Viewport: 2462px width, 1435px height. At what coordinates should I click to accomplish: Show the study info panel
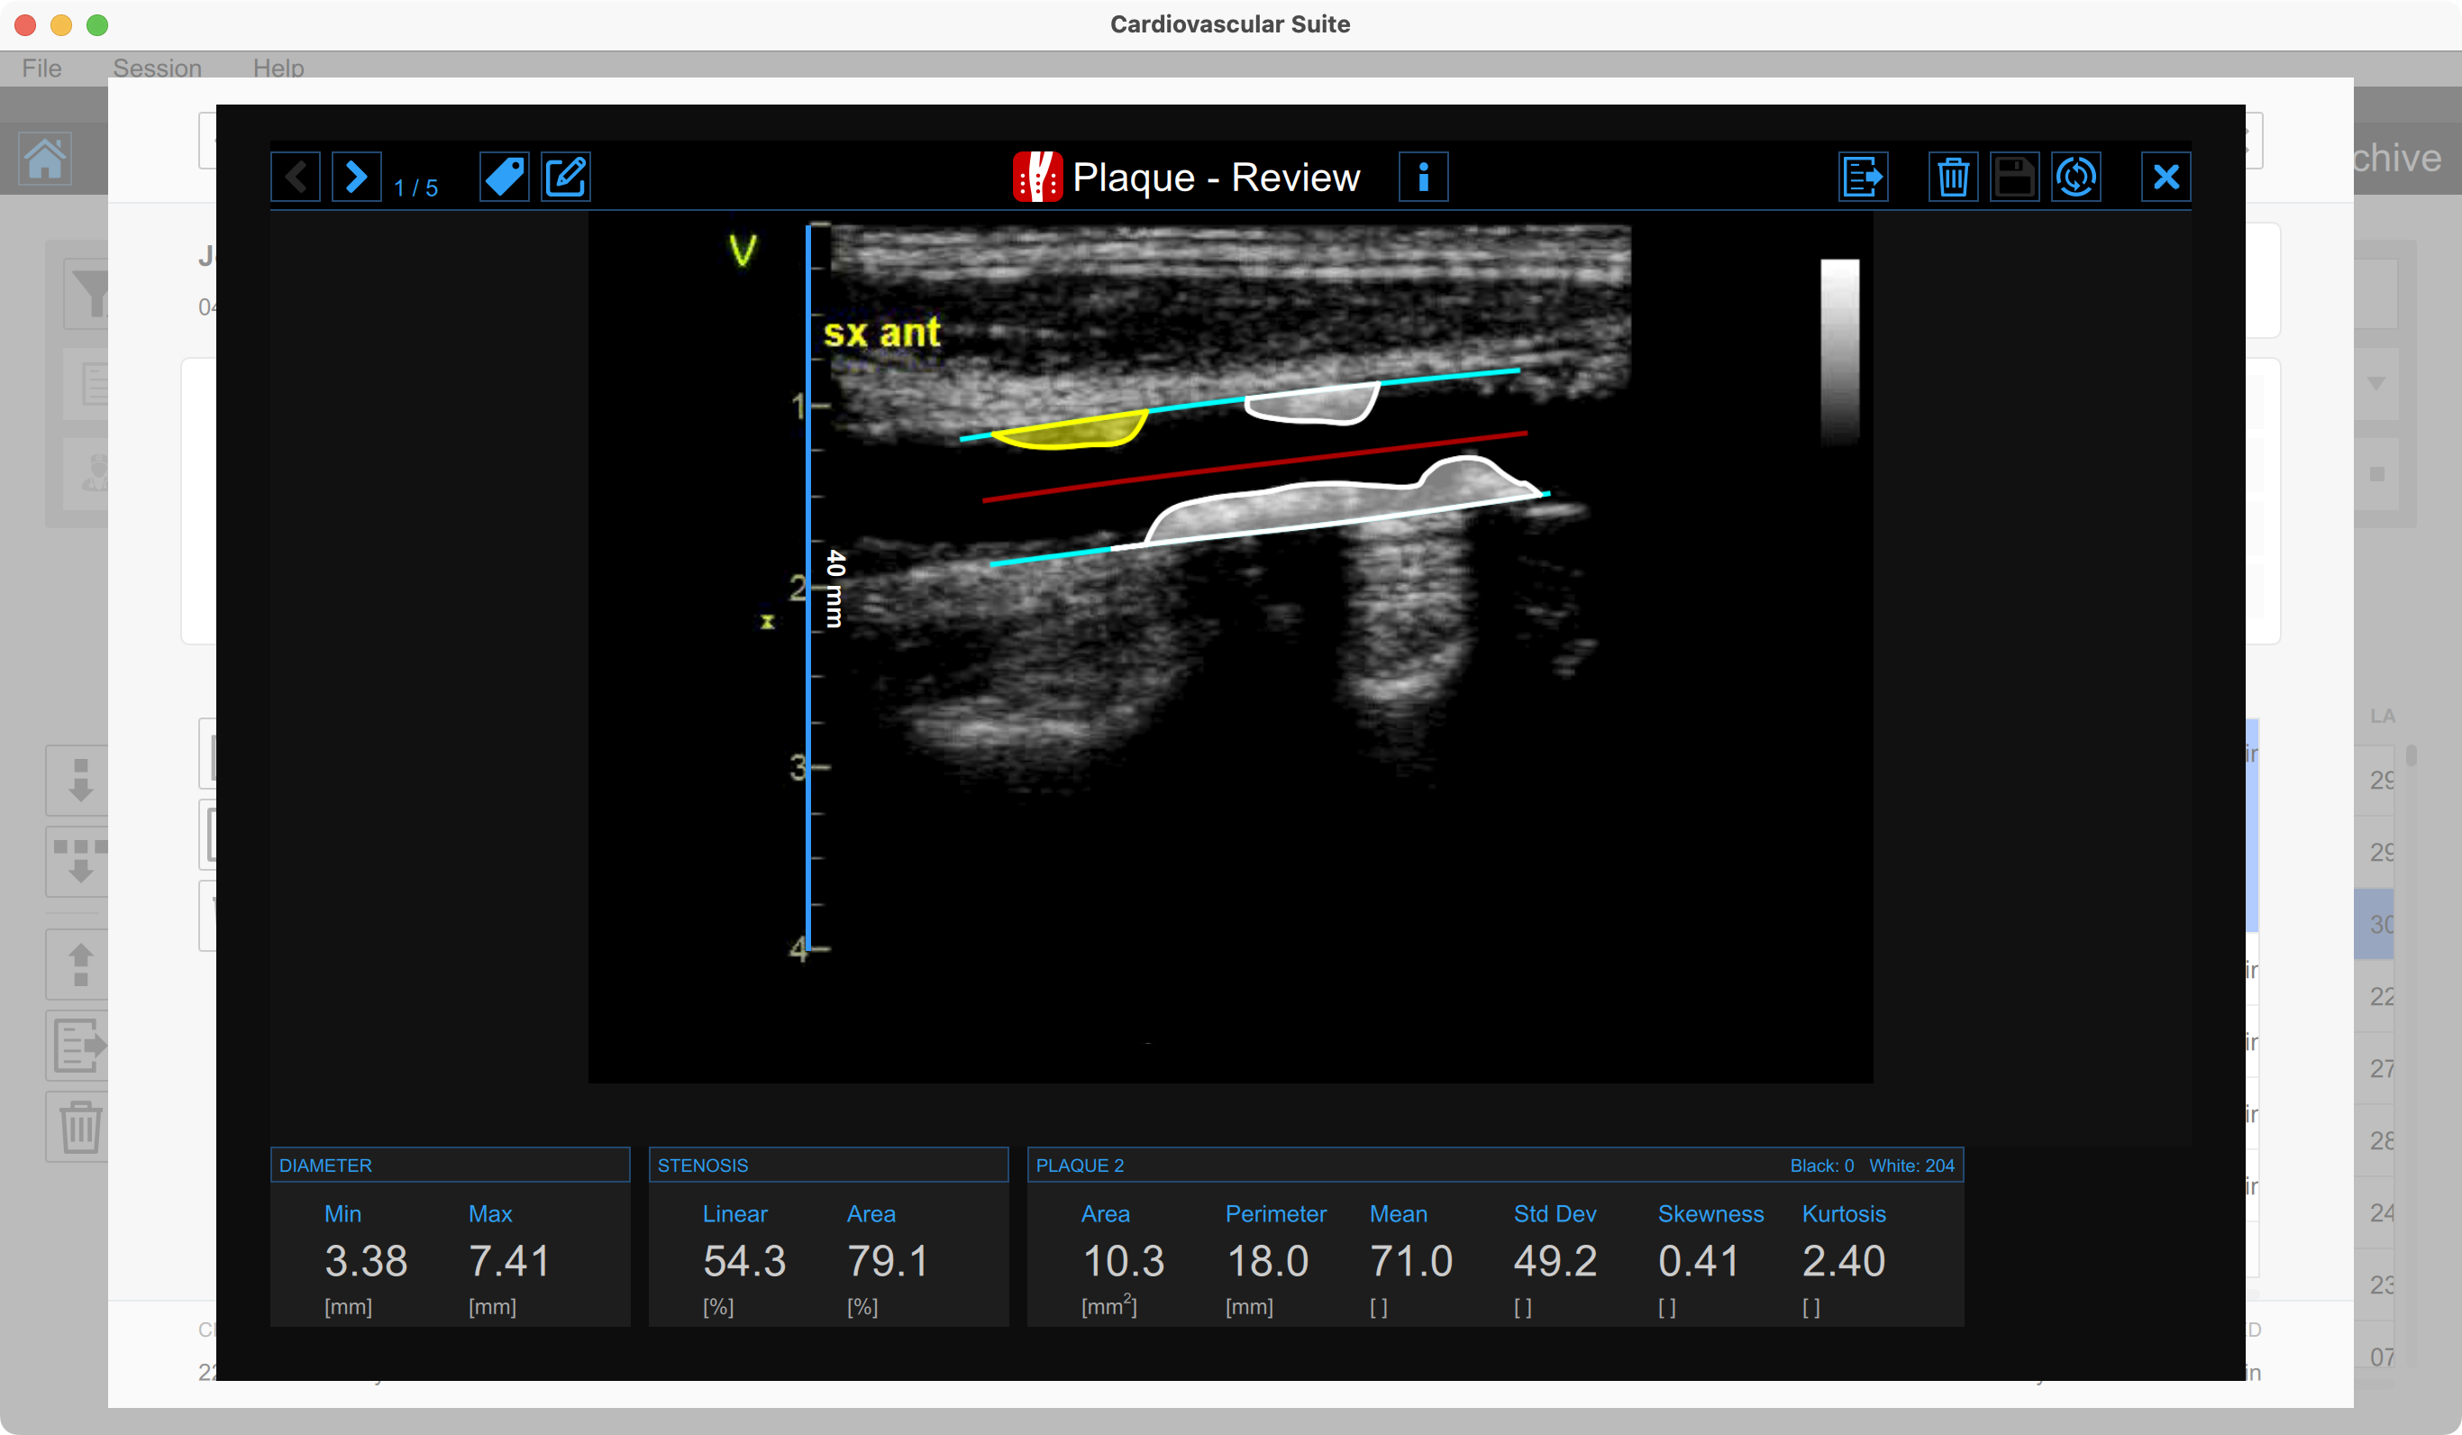(x=1422, y=177)
